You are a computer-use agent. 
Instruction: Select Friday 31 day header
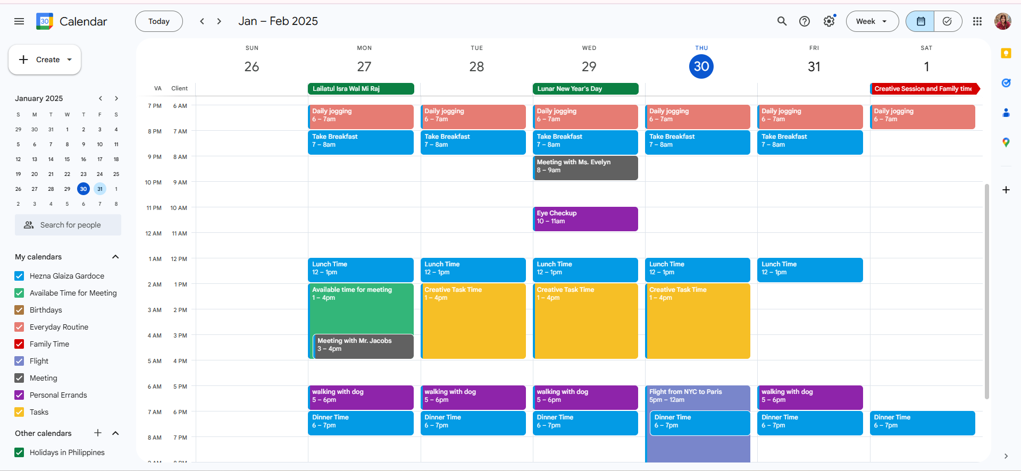coord(814,66)
